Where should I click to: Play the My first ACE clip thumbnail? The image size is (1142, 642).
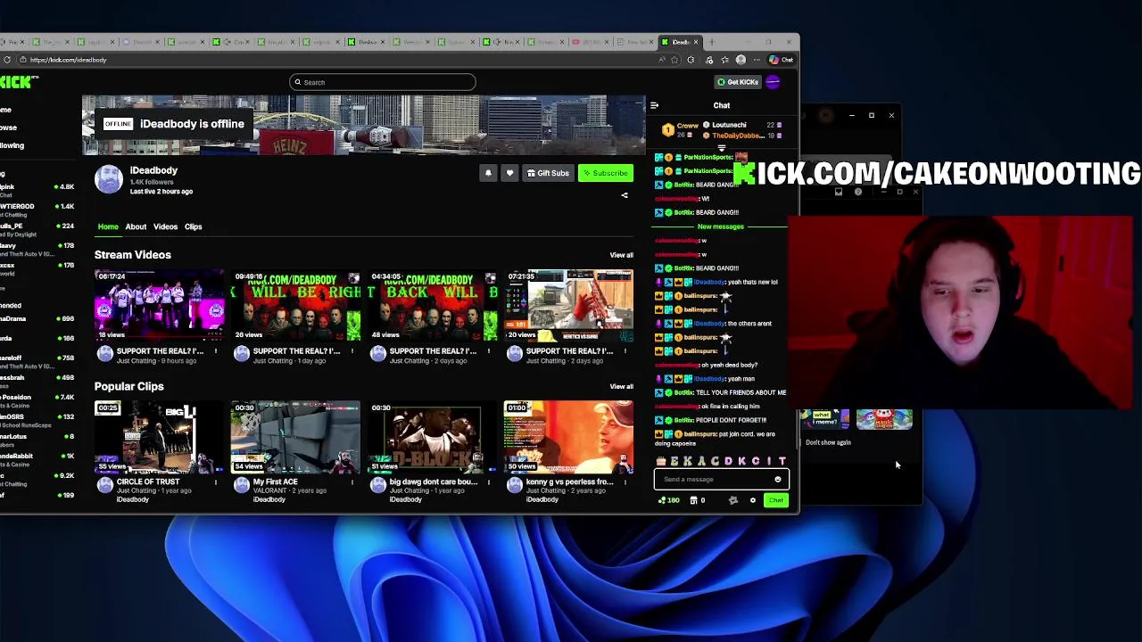click(296, 437)
